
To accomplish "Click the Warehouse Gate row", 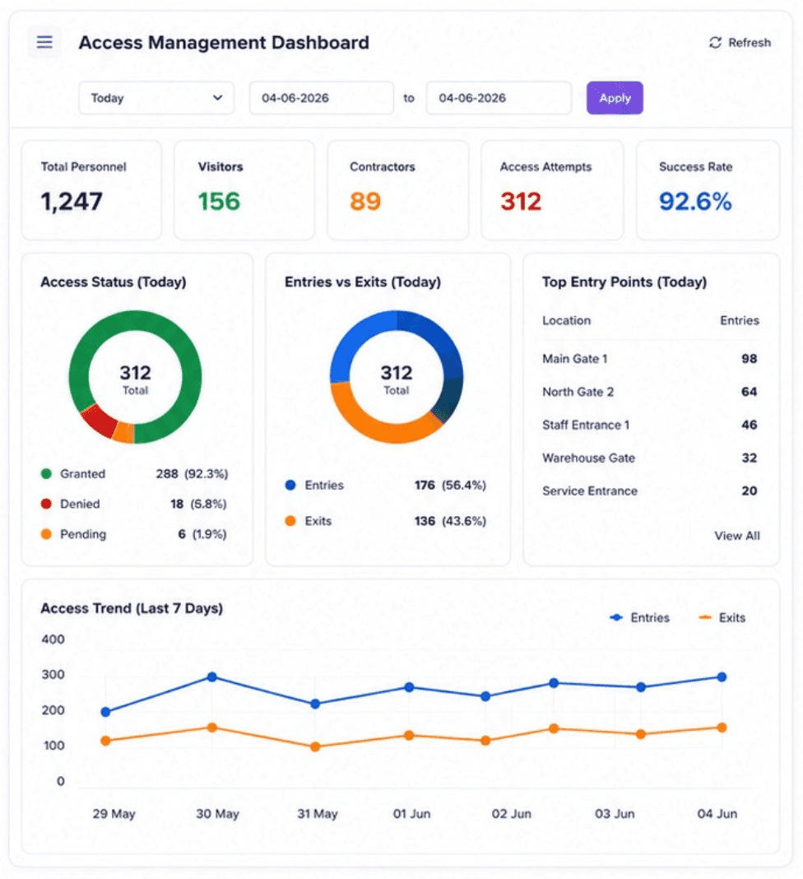I will point(650,458).
